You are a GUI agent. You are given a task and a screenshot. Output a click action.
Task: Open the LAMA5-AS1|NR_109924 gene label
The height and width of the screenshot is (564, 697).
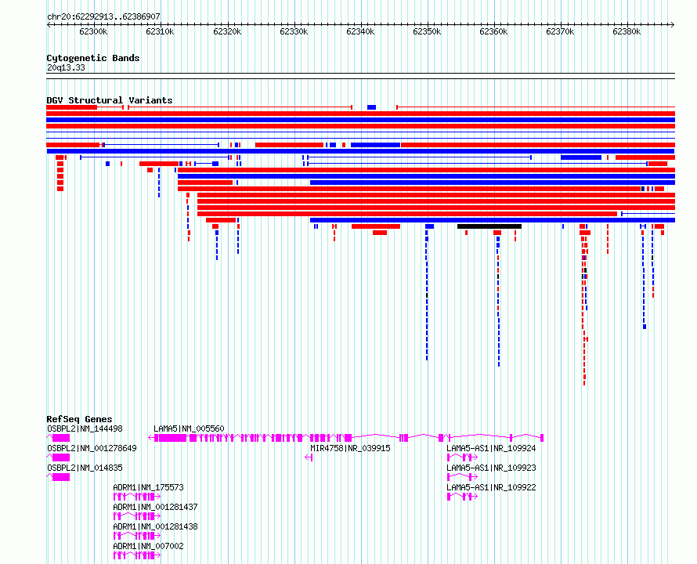pos(491,448)
